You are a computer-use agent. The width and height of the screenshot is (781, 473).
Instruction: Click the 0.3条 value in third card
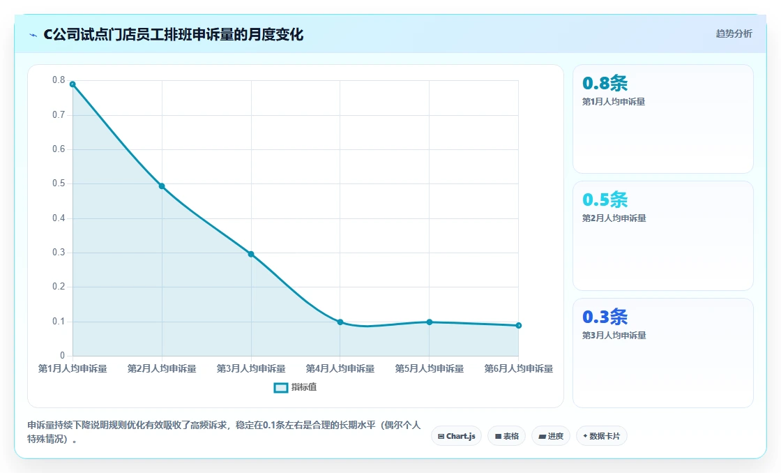tap(605, 317)
